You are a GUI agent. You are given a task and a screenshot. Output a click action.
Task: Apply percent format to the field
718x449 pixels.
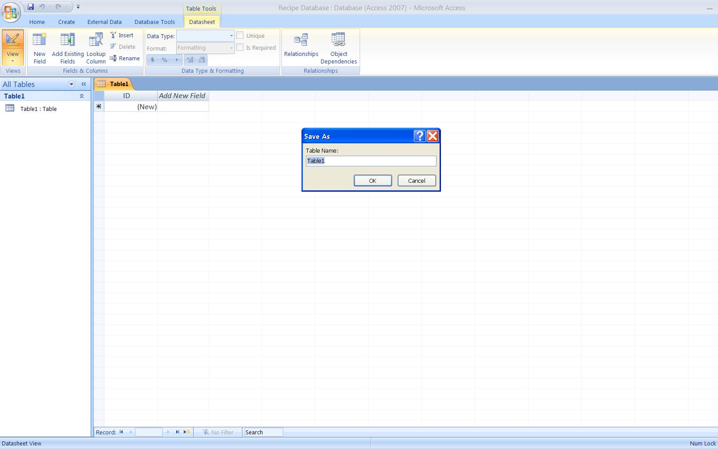[x=164, y=59]
